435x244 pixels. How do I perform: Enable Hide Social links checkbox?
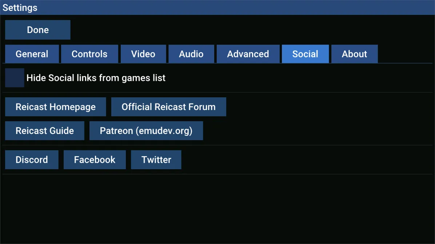15,78
